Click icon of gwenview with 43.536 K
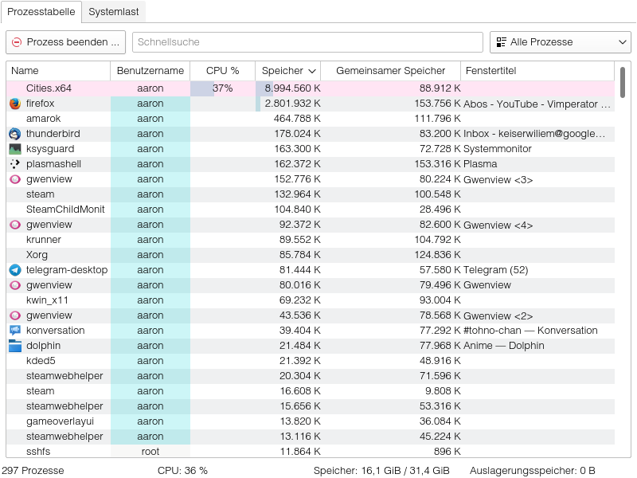This screenshot has height=478, width=637. coord(15,315)
